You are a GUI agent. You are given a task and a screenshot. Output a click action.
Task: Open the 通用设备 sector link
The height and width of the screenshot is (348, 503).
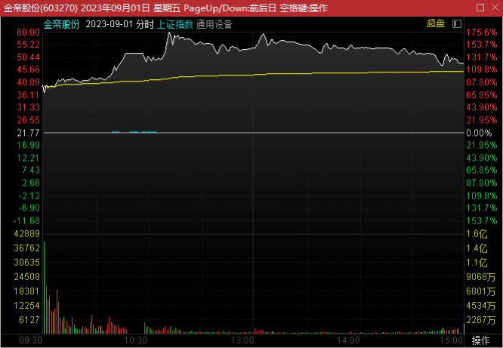pos(214,24)
